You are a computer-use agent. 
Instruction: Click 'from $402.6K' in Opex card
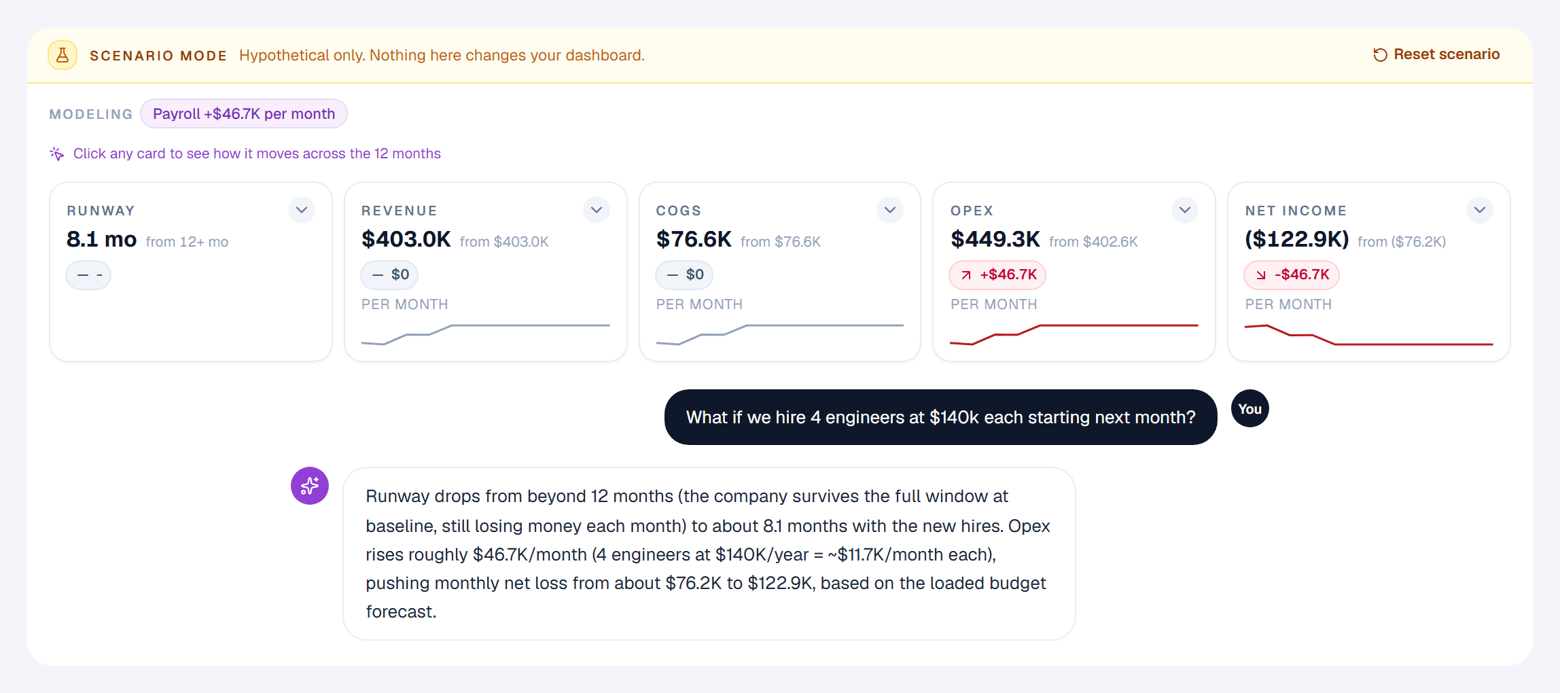(x=1093, y=242)
